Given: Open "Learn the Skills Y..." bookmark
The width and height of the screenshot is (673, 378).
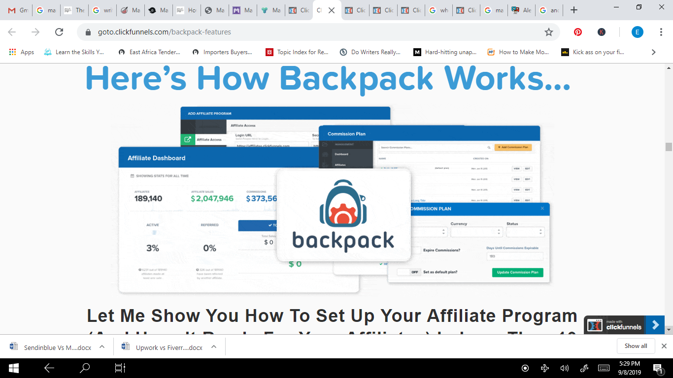Looking at the screenshot, I should tap(74, 52).
